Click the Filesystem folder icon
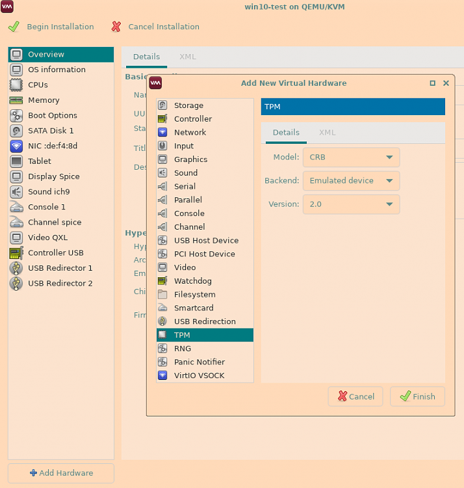This screenshot has width=464, height=488. (x=162, y=294)
